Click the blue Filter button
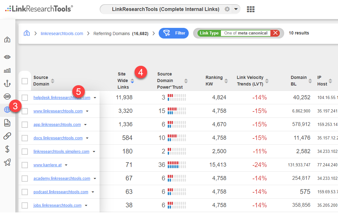This screenshot has width=338, height=213. pyautogui.click(x=173, y=33)
